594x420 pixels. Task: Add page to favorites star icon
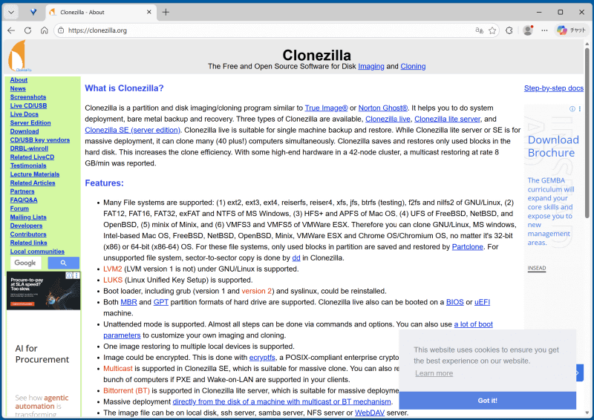coord(492,30)
